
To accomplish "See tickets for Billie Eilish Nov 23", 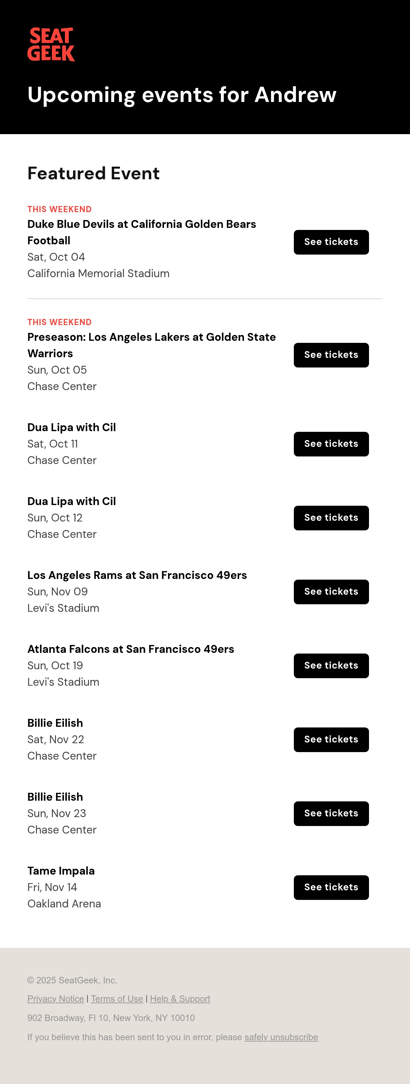I will (331, 813).
